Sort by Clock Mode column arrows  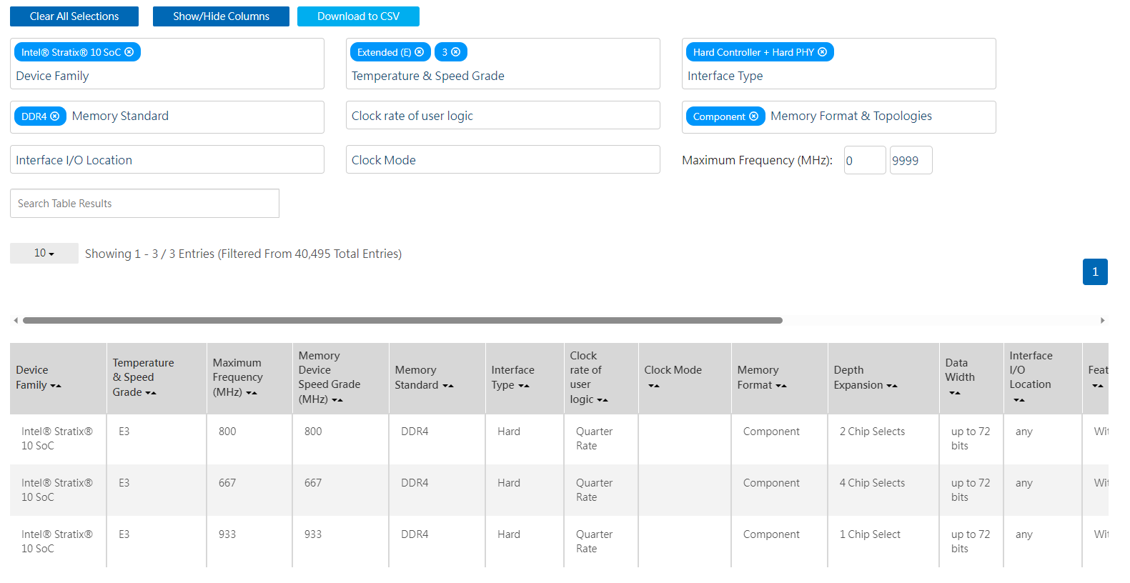pos(654,386)
